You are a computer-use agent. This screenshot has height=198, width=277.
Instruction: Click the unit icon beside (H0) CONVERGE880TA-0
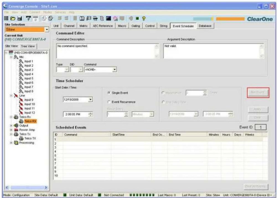pyautogui.click(x=11, y=52)
